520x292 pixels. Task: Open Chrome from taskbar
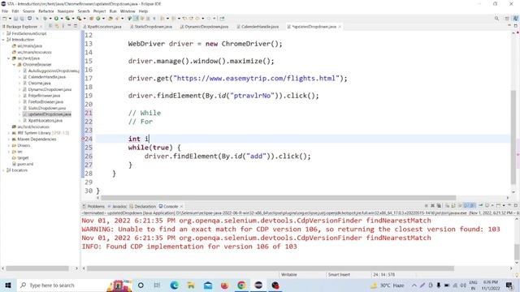[x=241, y=285]
